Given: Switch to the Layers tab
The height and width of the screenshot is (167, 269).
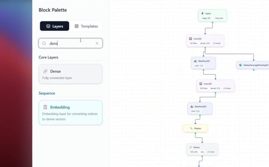Looking at the screenshot, I should coord(55,26).
